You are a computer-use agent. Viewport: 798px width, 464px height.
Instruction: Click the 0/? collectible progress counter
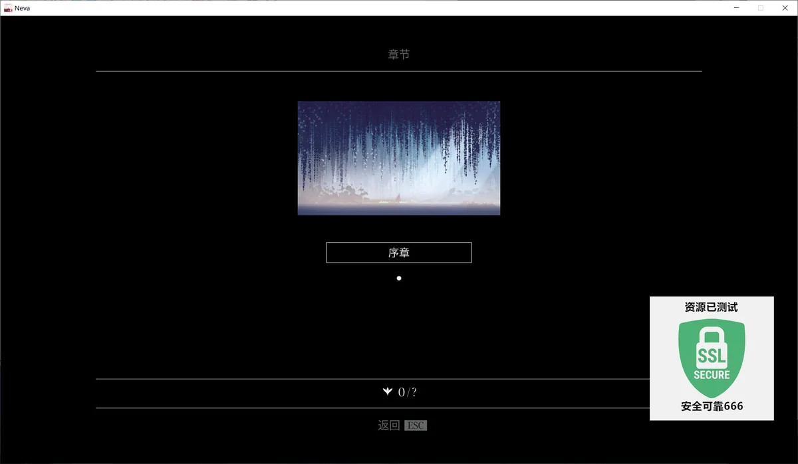click(x=407, y=392)
